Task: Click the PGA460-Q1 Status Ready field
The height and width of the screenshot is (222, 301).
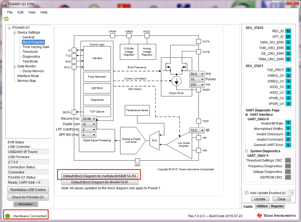Action: coord(28,183)
